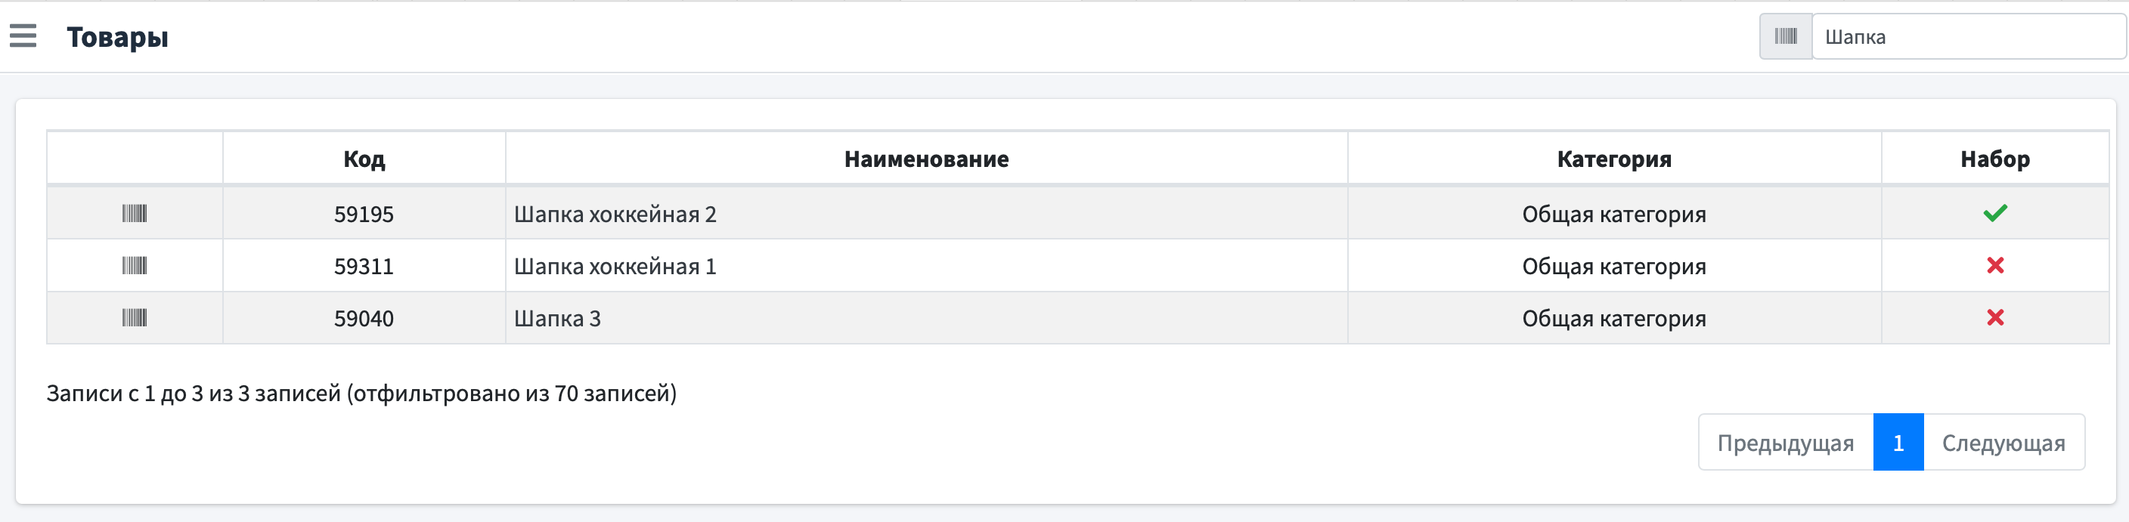Screen dimensions: 2129x522
Task: Click the barcode icon for Шапка хоккейная 2
Action: pyautogui.click(x=135, y=213)
